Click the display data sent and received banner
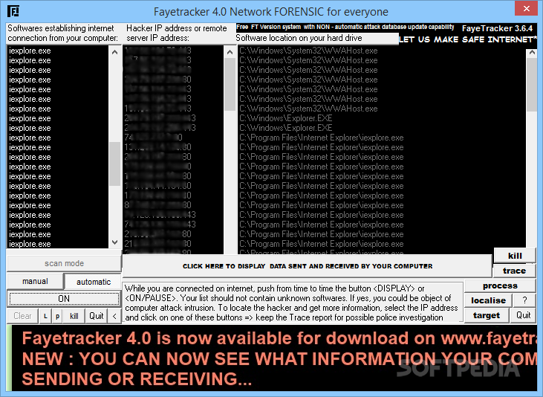Image resolution: width=543 pixels, height=397 pixels. click(308, 266)
